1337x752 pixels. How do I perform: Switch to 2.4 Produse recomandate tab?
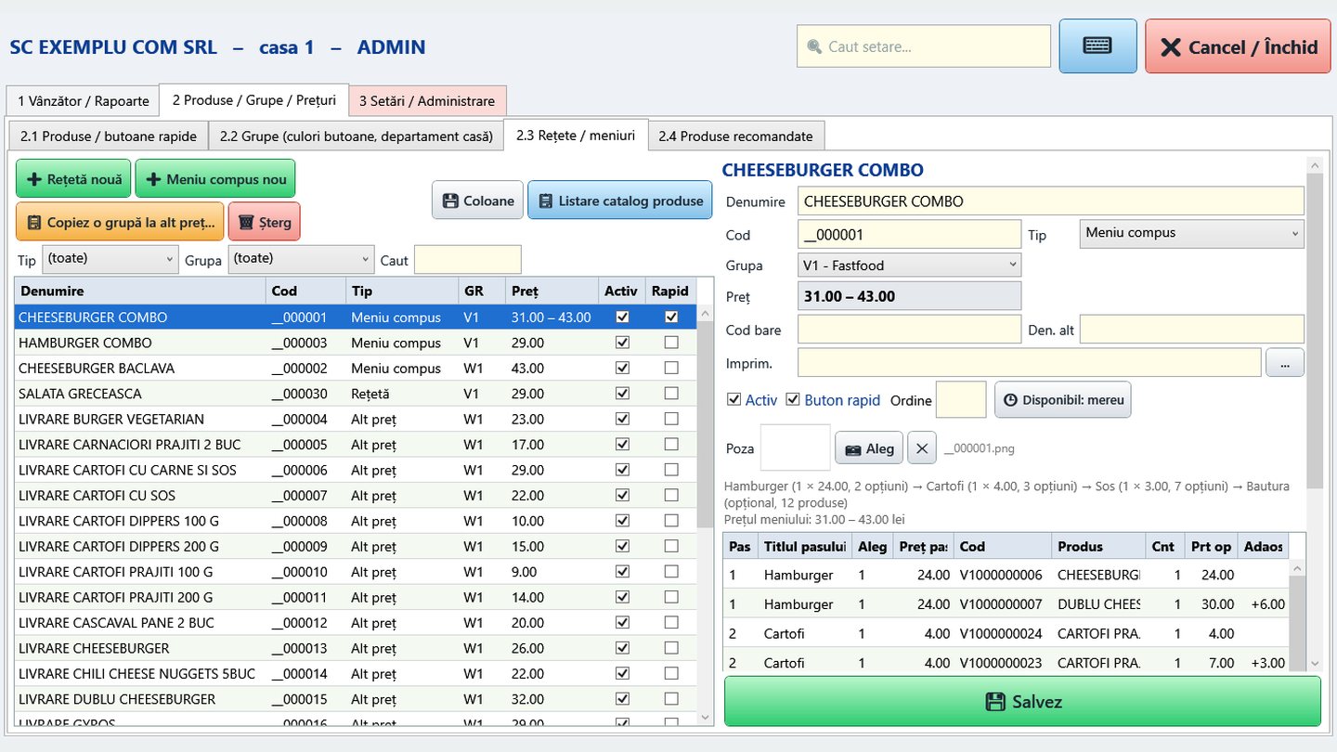coord(735,136)
